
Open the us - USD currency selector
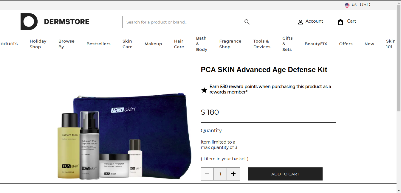point(357,5)
